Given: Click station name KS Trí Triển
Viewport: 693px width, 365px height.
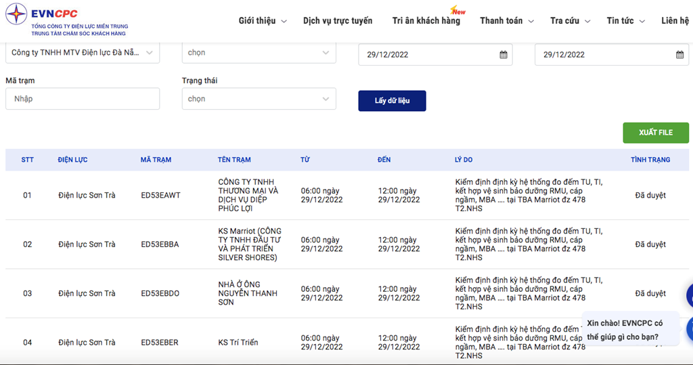Looking at the screenshot, I should (x=238, y=343).
